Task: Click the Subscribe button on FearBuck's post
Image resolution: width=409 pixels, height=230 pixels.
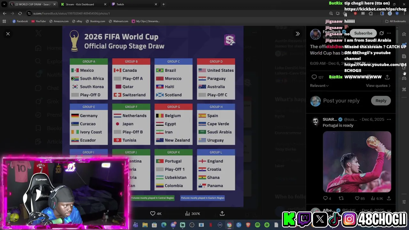Action: tap(363, 33)
